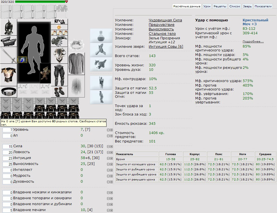277x213 pixels.
Task: Click the steel bracers item slot
Action: click(x=9, y=41)
